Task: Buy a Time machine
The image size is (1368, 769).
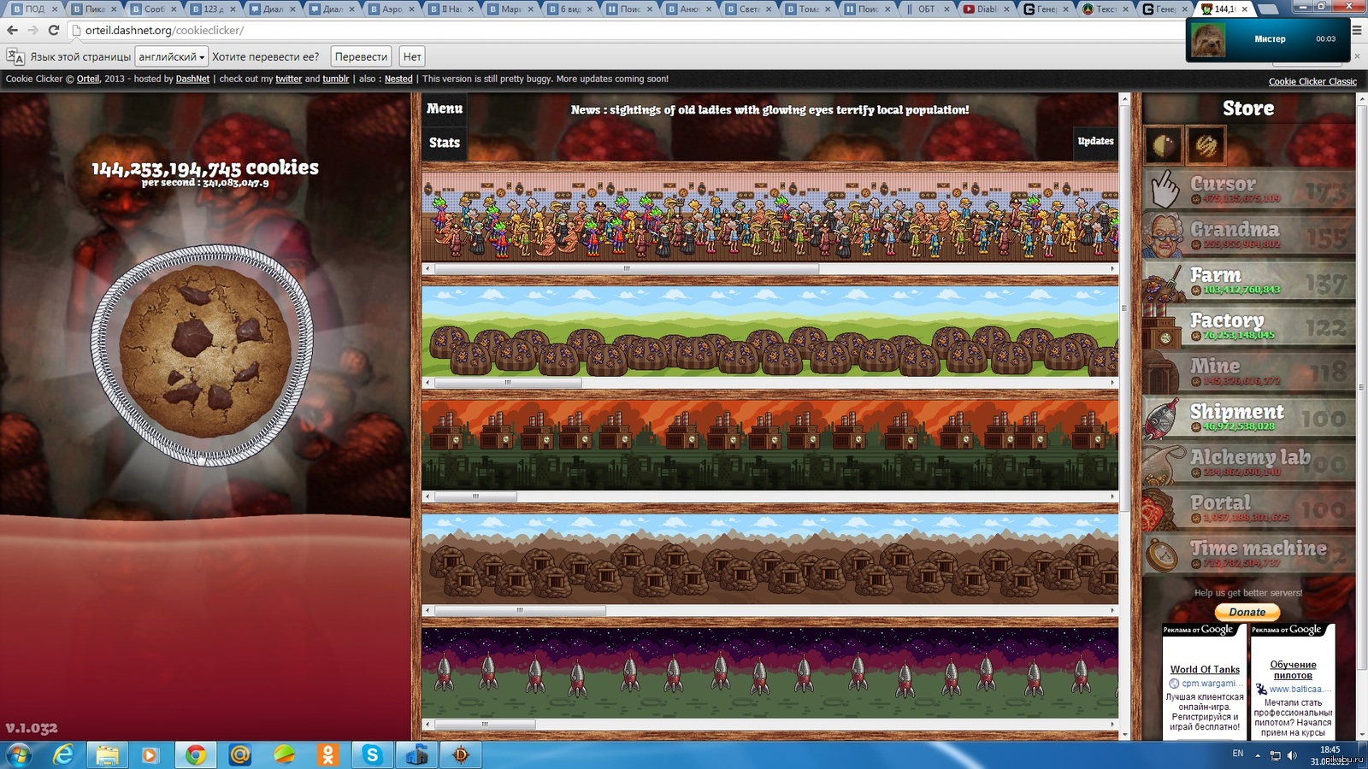Action: [1248, 554]
